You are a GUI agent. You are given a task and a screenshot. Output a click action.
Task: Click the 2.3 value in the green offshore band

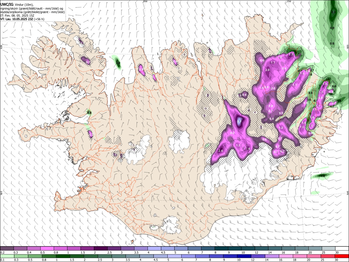[x=333, y=12]
